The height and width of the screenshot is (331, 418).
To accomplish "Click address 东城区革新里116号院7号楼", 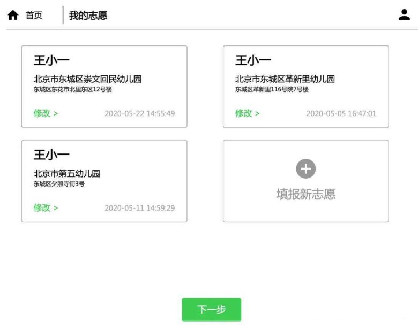I will pos(272,89).
